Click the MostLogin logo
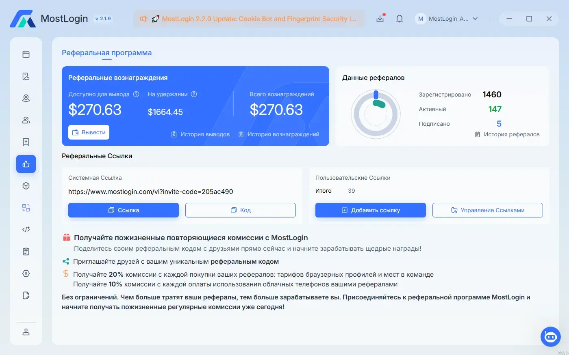 (23, 19)
